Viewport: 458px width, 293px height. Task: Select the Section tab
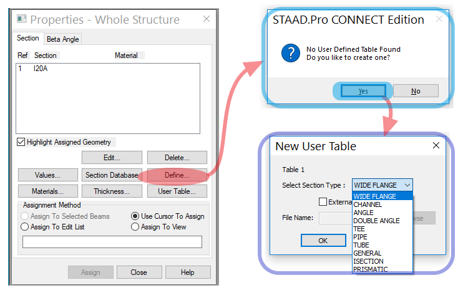coord(28,38)
